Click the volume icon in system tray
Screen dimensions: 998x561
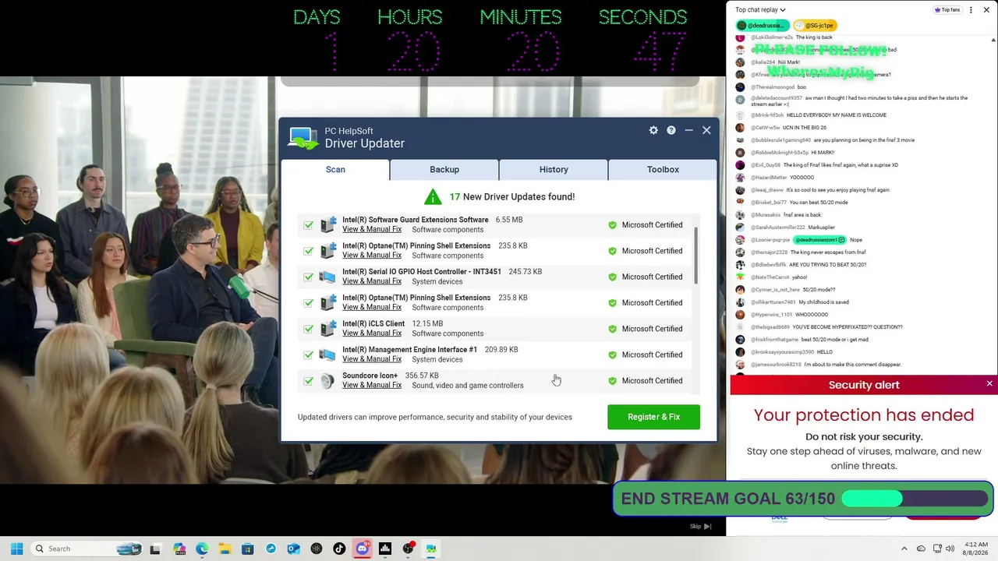950,549
